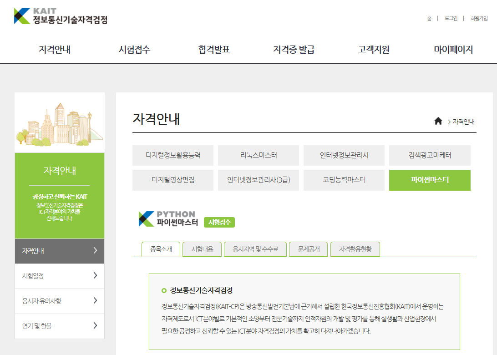Click the home icon in breadcrumb
The image size is (497, 355).
coord(438,121)
